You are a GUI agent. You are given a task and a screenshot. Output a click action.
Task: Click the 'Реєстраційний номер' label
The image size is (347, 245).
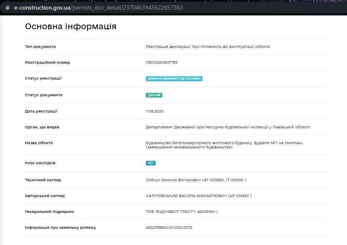pyautogui.click(x=47, y=62)
